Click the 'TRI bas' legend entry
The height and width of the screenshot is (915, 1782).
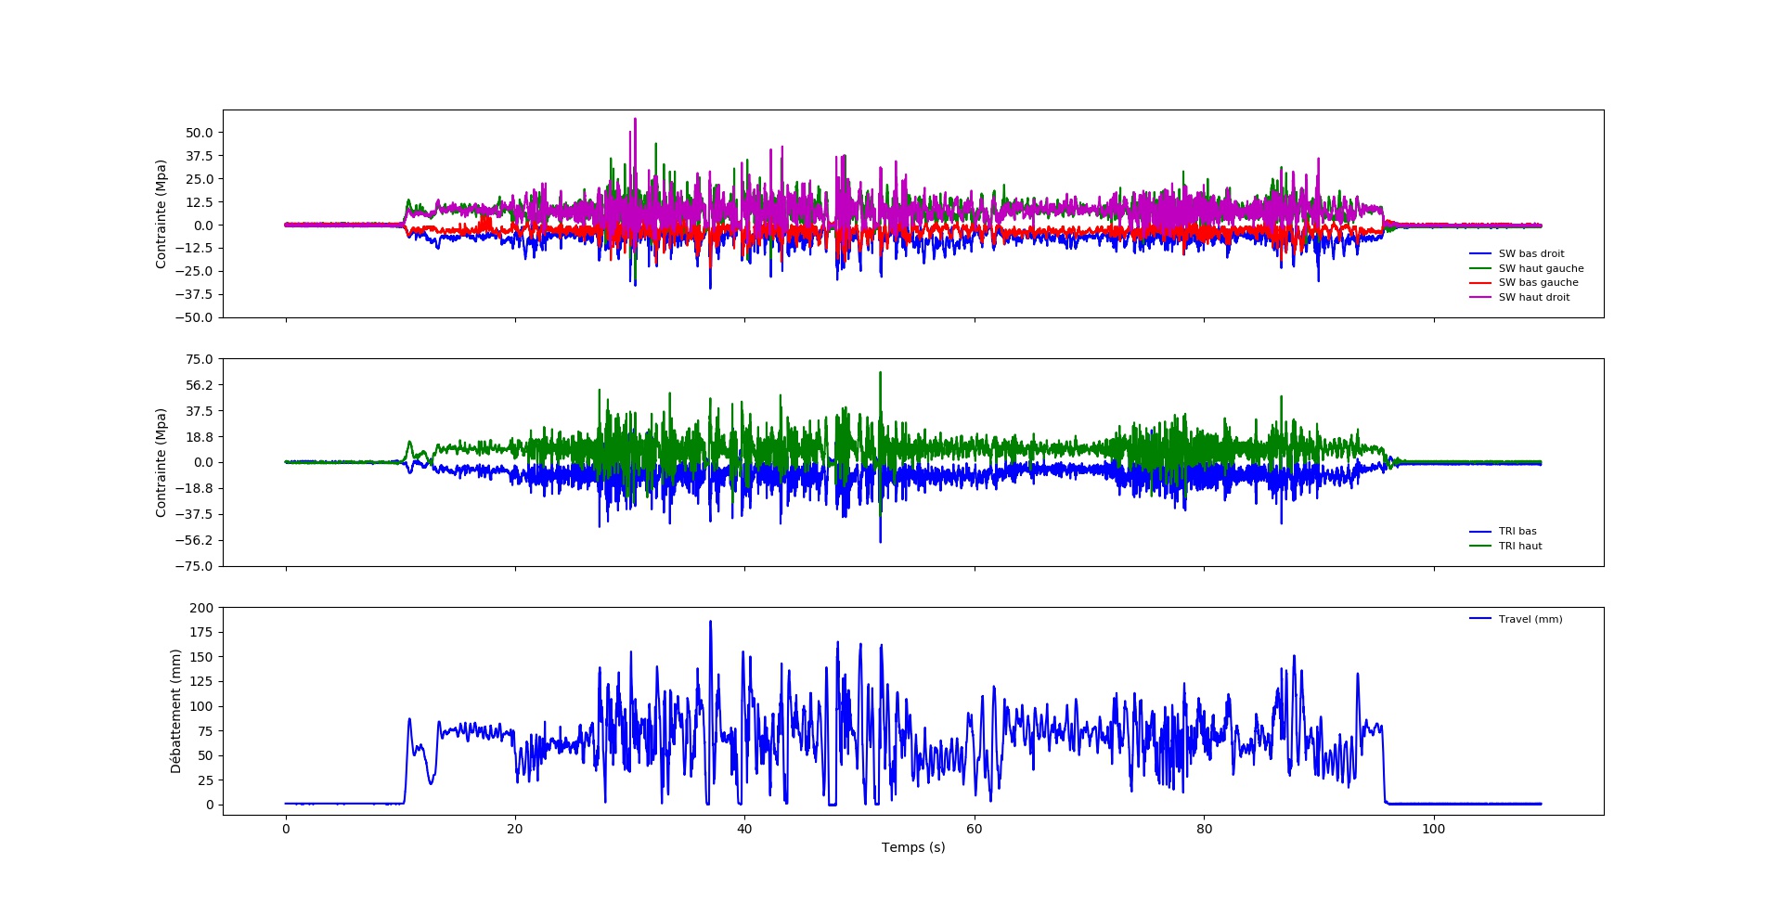(x=1517, y=532)
